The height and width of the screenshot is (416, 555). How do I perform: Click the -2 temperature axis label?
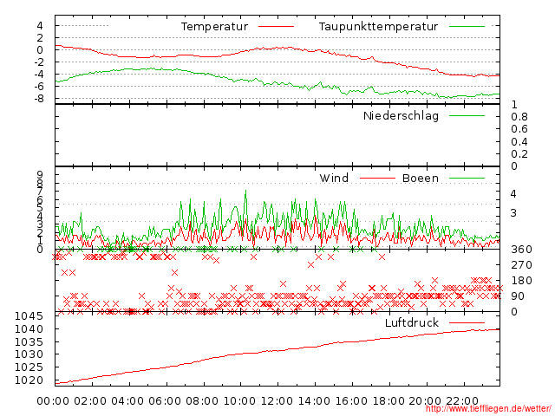tap(39, 62)
